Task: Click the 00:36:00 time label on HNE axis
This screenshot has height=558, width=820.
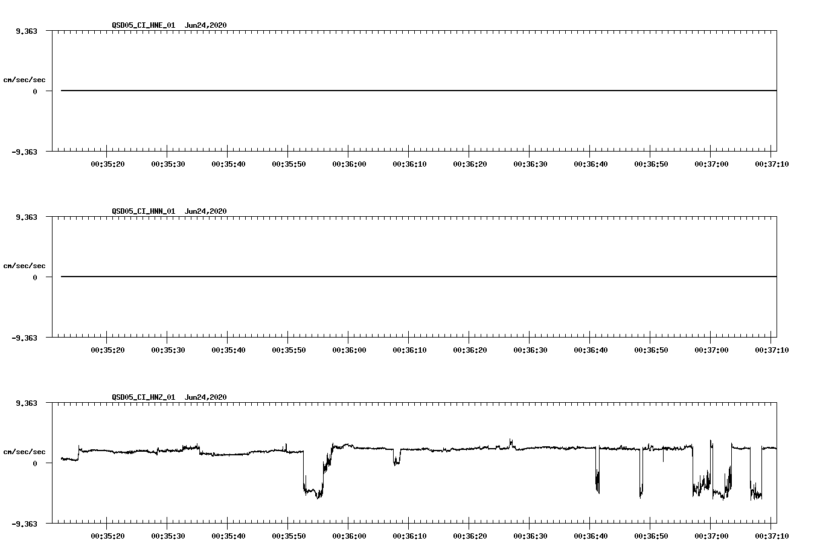Action: coord(349,164)
